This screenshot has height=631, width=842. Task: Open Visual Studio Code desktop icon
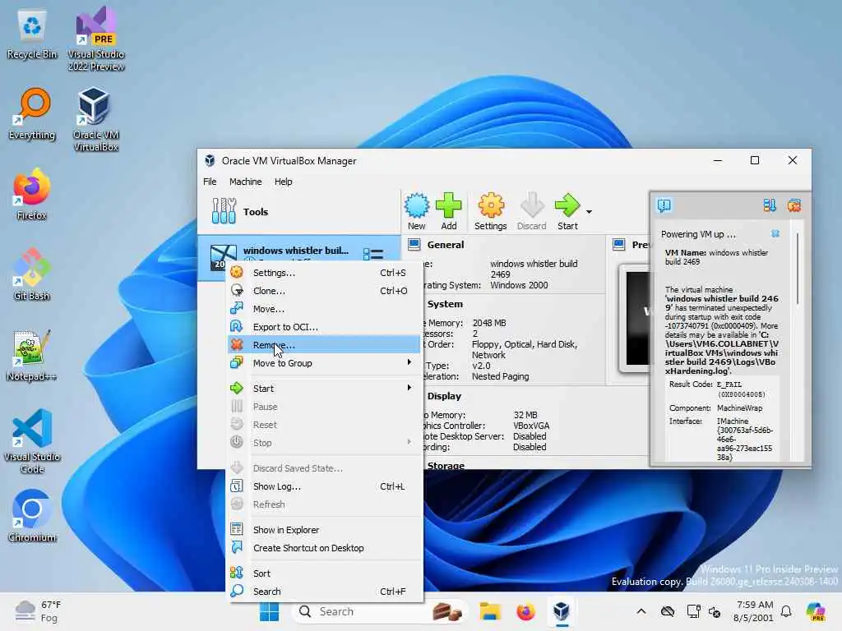pos(32,441)
